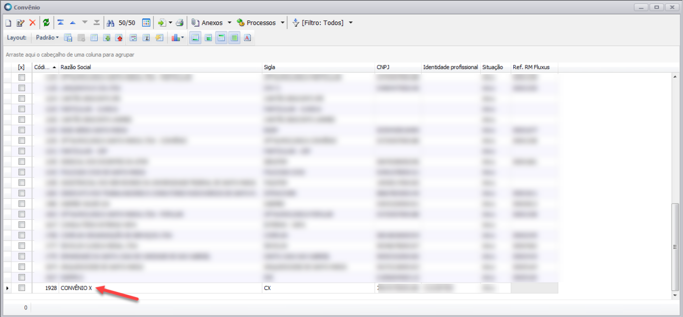Click the red letter A icon
Screen dimensions: 683x317
pyautogui.click(x=247, y=38)
